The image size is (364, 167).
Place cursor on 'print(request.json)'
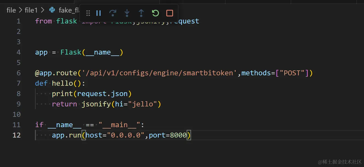point(92,94)
